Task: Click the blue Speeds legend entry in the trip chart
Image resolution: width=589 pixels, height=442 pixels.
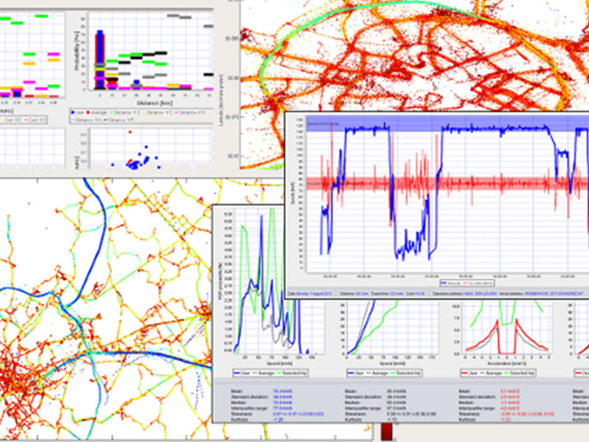Action: pos(451,283)
